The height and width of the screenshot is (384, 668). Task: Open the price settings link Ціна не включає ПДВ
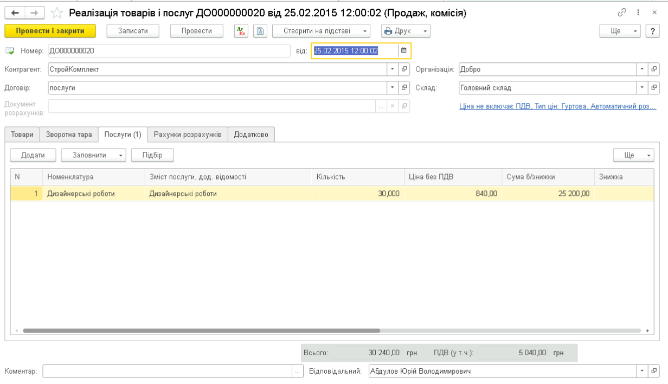[x=557, y=106]
